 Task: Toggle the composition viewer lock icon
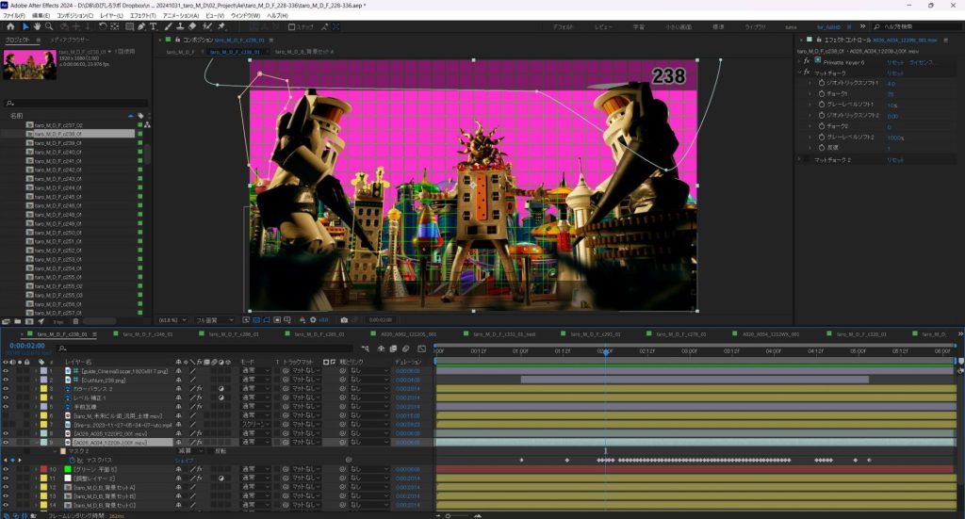pos(177,40)
